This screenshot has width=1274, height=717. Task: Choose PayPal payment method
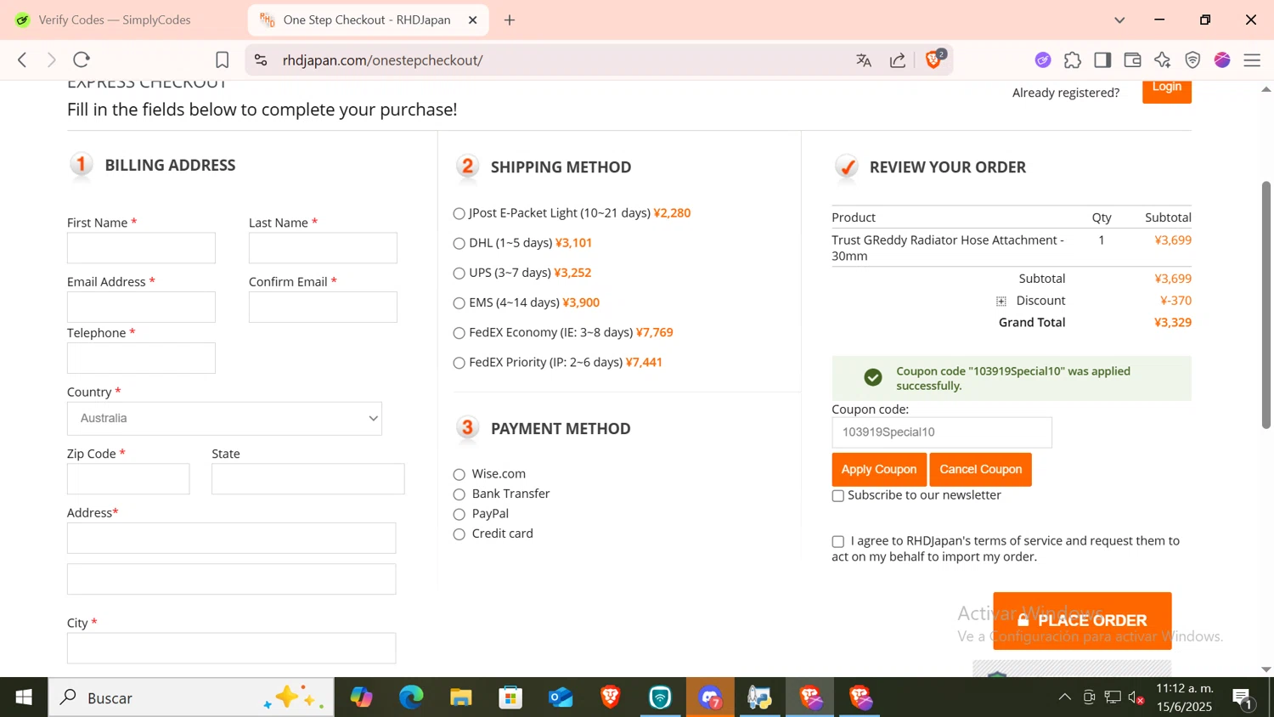[459, 515]
